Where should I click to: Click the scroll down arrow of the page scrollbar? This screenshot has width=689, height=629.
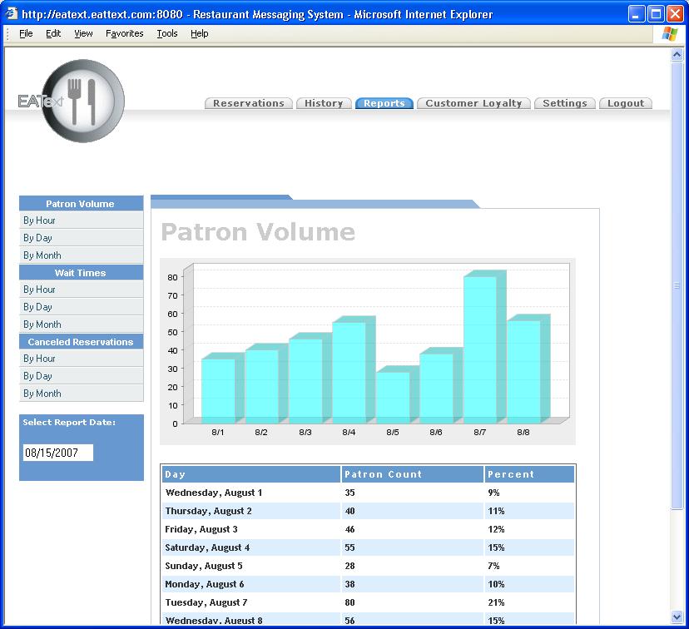click(x=677, y=617)
